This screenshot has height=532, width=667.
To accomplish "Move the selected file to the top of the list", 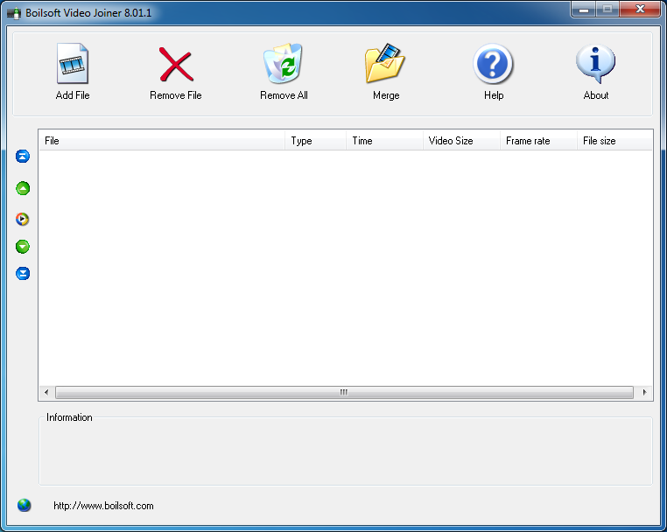I will click(23, 156).
